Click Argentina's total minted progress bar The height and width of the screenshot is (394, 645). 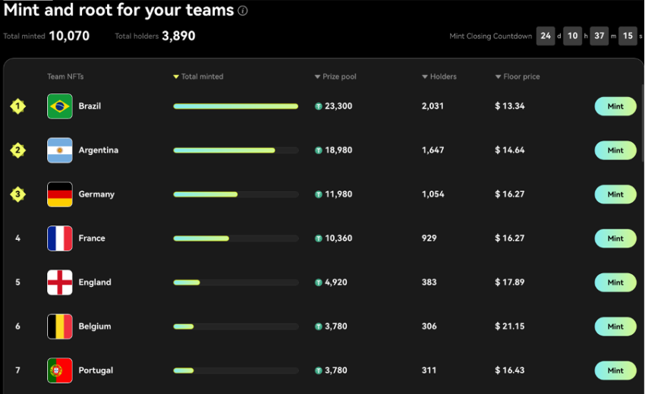click(236, 150)
